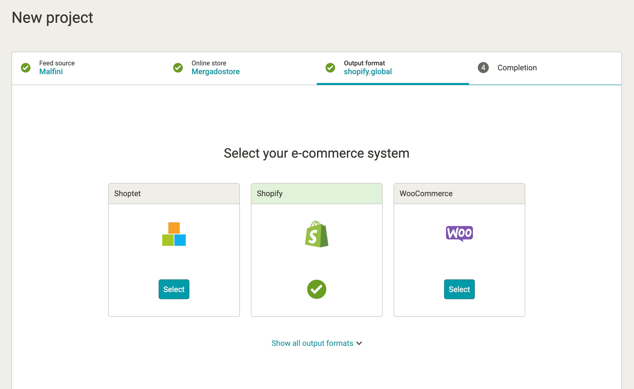Select the WooCommerce e-commerce system
The image size is (634, 389).
[459, 289]
